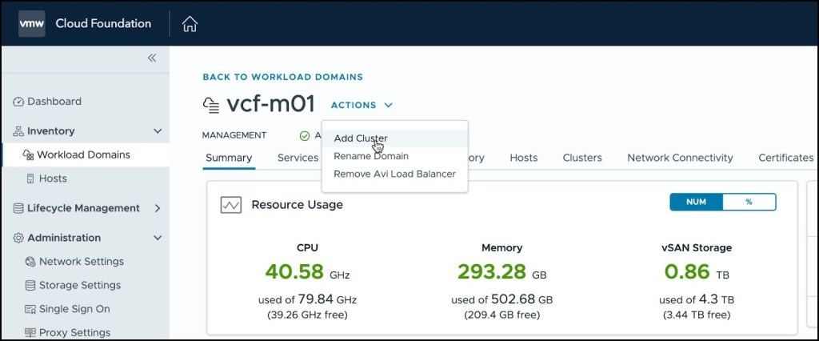Screen dimensions: 819x341
Task: Switch Resource Usage to NUM view
Action: 696,202
